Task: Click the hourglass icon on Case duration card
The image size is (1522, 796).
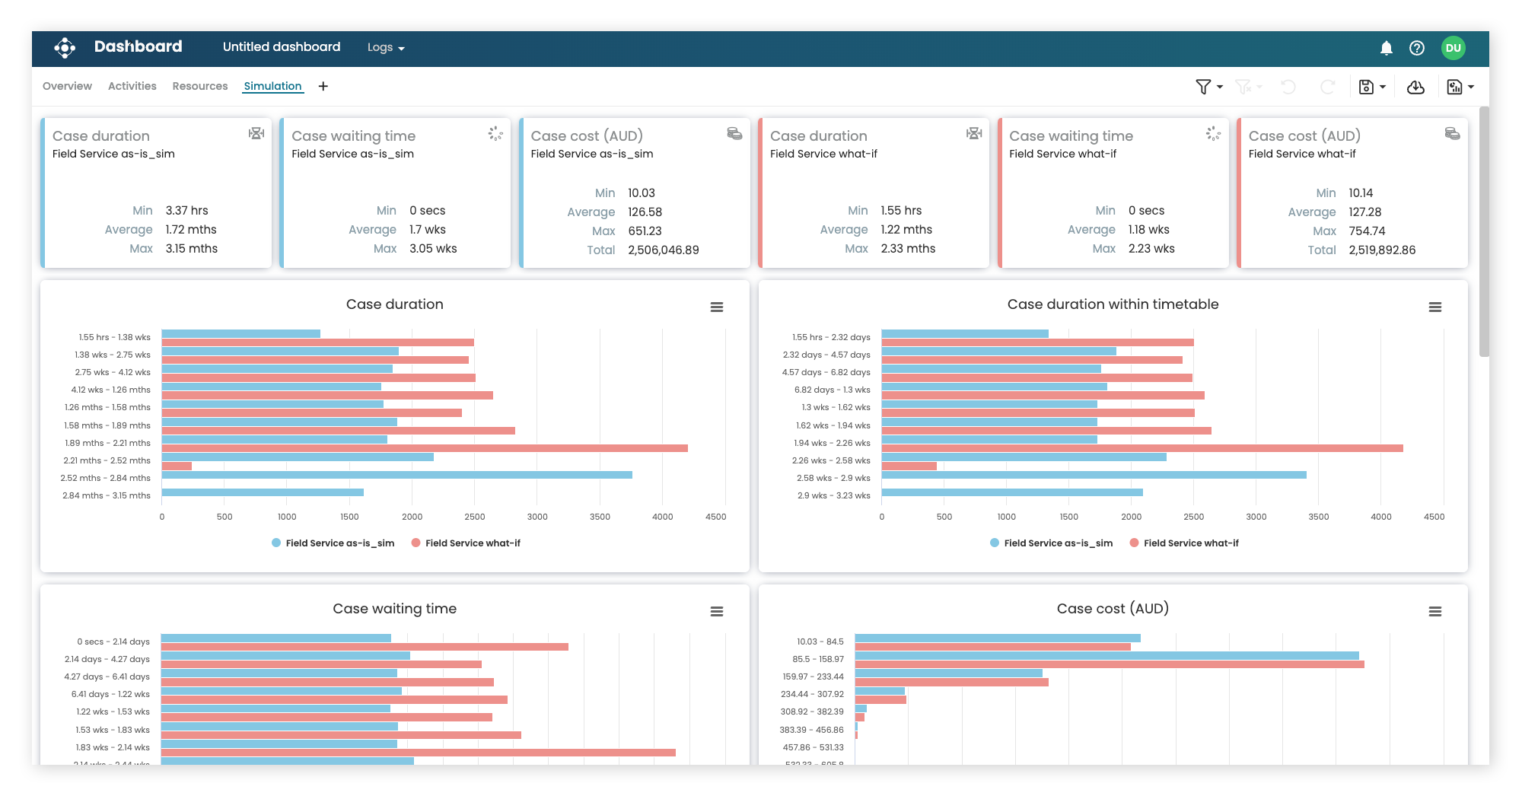Action: click(256, 132)
